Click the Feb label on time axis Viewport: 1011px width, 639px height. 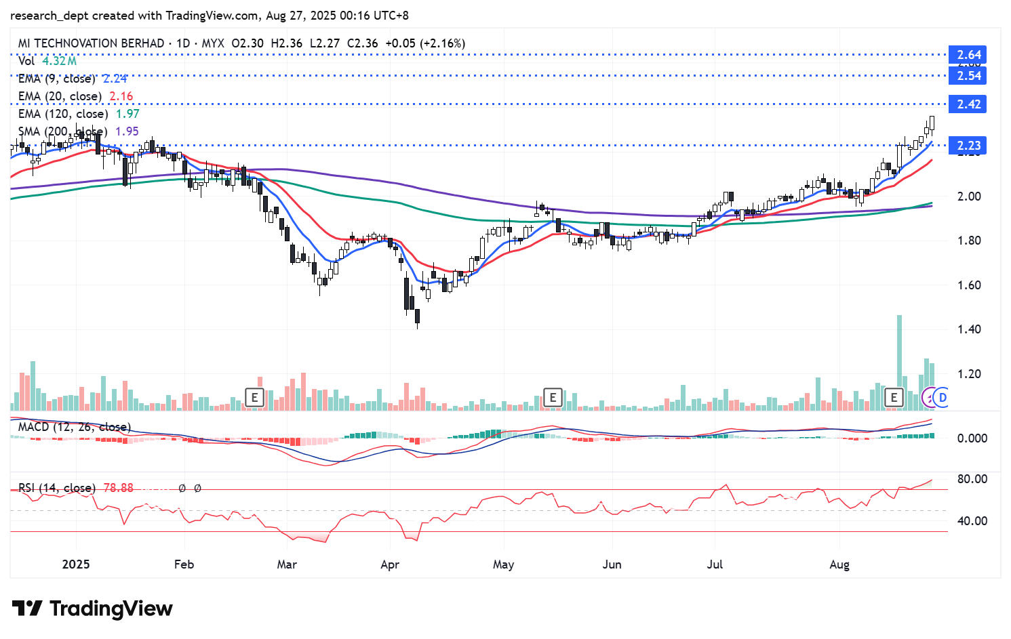point(184,564)
